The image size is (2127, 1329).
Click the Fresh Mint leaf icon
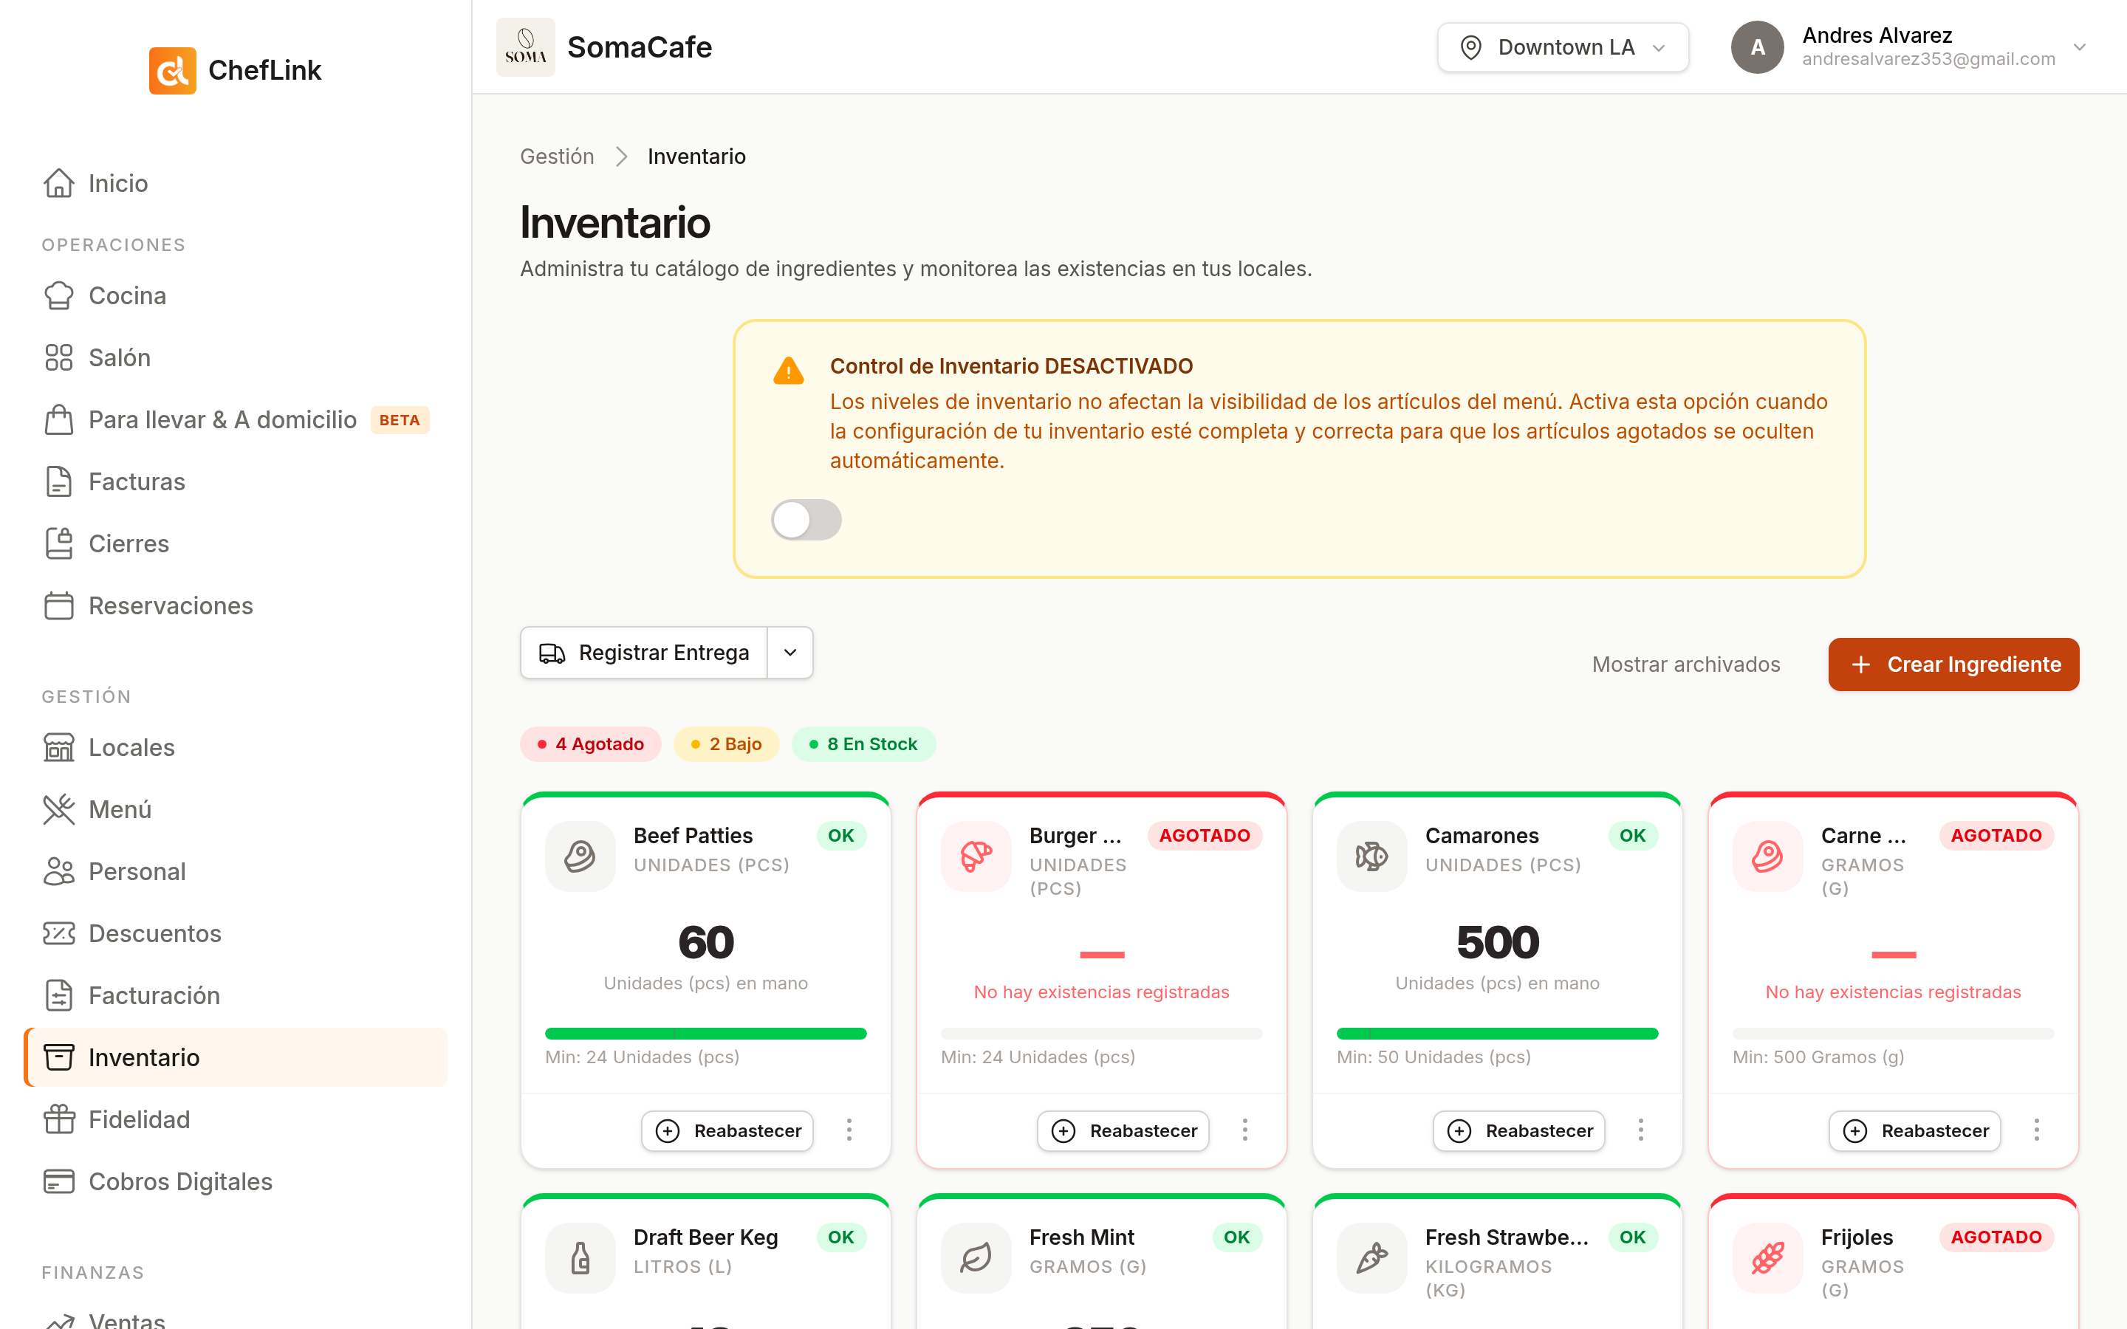pyautogui.click(x=976, y=1258)
